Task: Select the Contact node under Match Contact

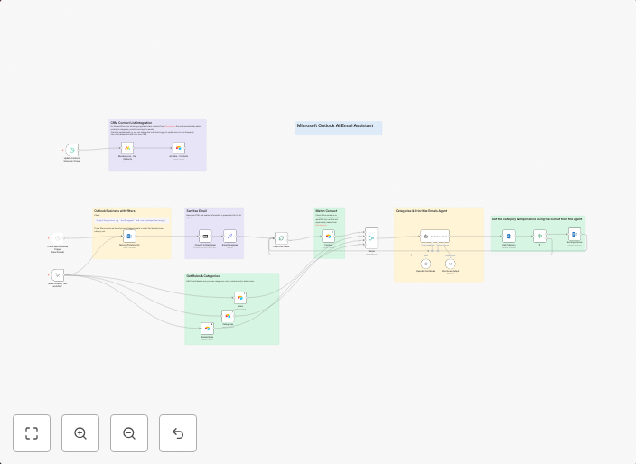Action: [329, 236]
